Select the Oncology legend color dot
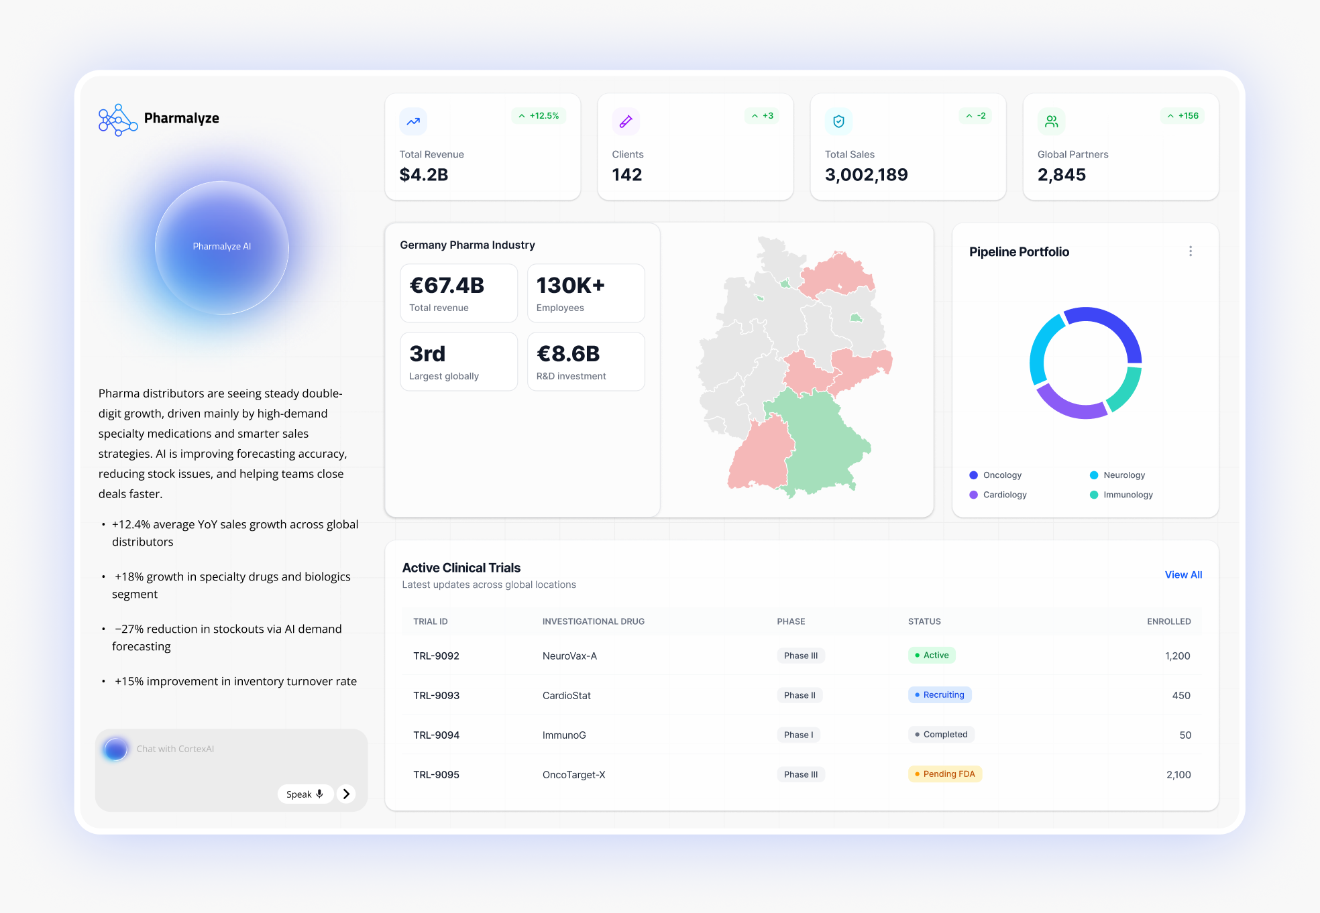Image resolution: width=1320 pixels, height=913 pixels. tap(973, 475)
